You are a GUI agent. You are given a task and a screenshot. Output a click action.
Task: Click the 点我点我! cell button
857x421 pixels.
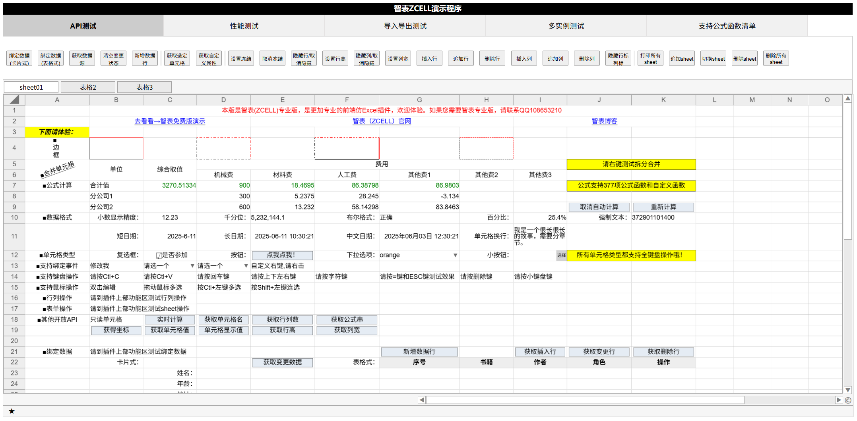[283, 255]
